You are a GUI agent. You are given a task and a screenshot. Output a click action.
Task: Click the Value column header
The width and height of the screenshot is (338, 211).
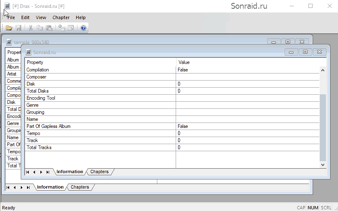pos(251,62)
